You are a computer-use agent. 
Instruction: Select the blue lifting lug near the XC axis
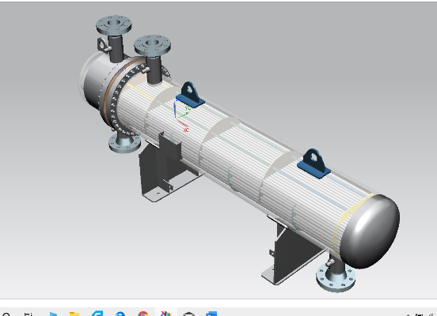[190, 95]
